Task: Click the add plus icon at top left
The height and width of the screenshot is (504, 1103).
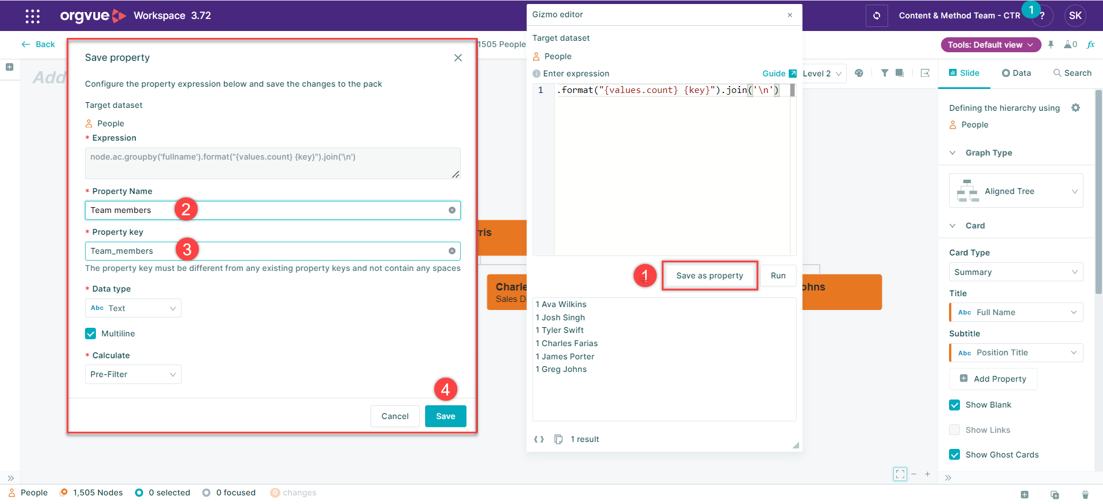Action: [9, 67]
